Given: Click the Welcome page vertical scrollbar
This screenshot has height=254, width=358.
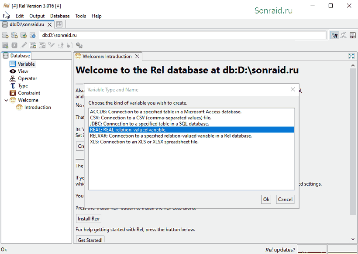Looking at the screenshot, I should [x=353, y=142].
